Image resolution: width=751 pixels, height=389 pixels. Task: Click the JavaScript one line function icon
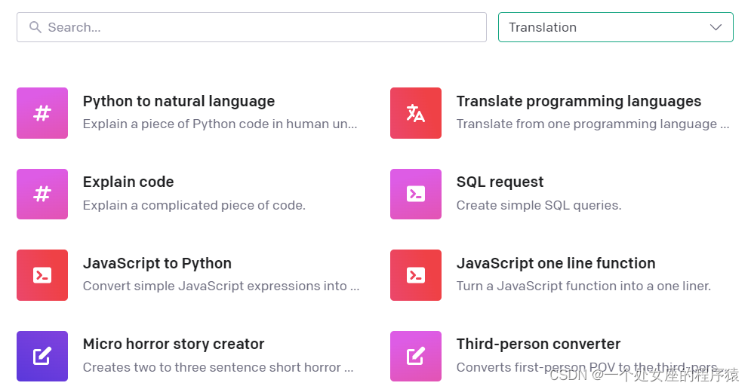(x=416, y=275)
